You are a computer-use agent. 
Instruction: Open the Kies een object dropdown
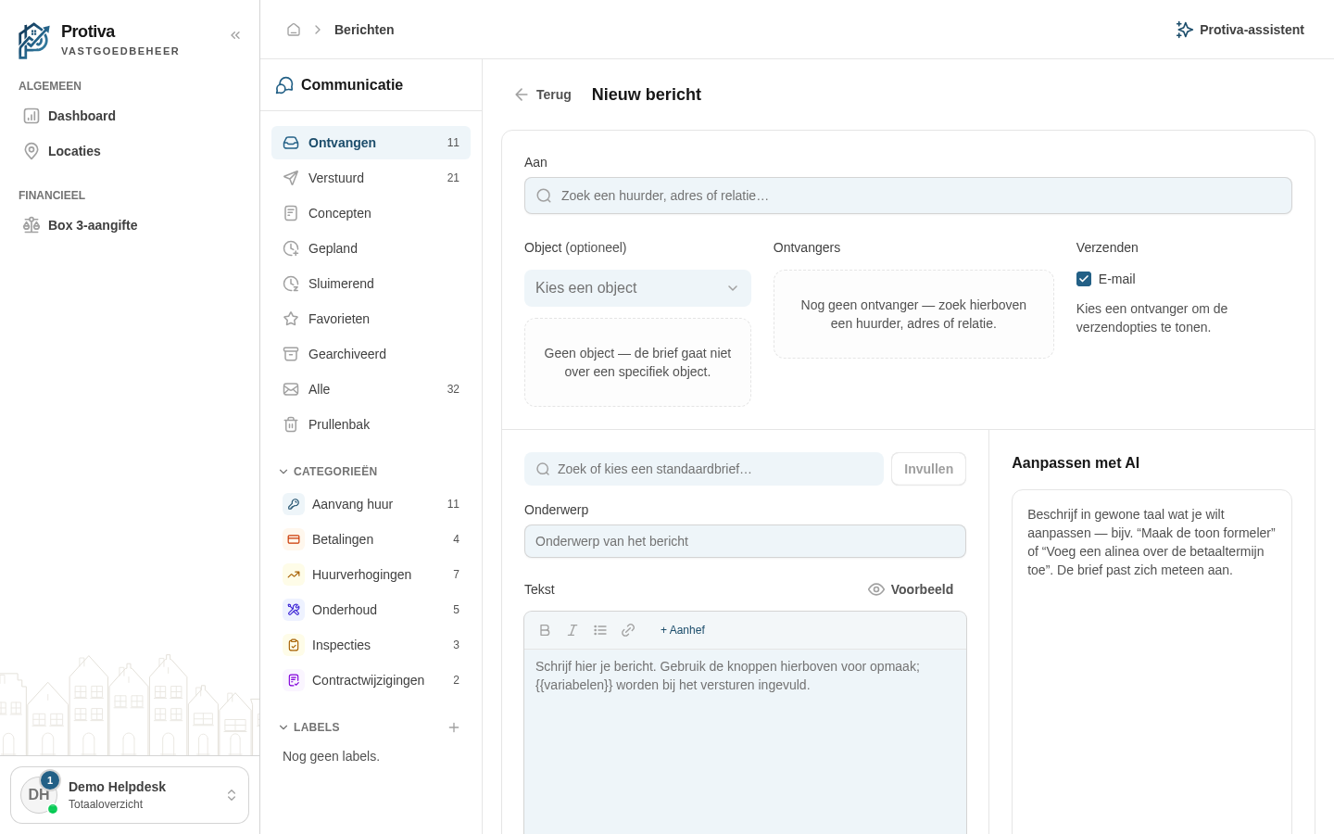tap(637, 288)
